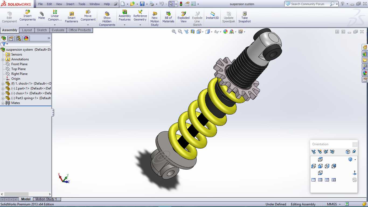368x207 pixels.
Task: Toggle Normal To view in Orientation
Action: pyautogui.click(x=355, y=173)
